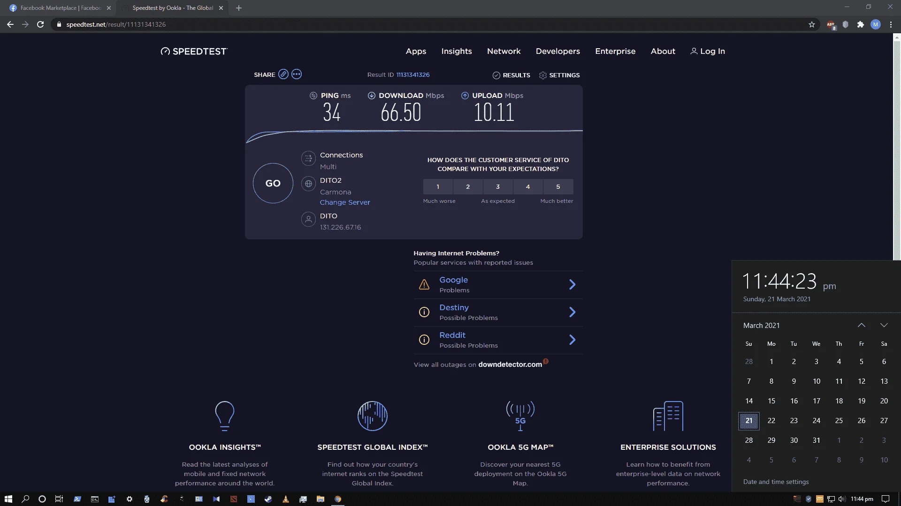Screen dimensions: 901x506
Task: Open the Insights menu
Action: click(x=457, y=51)
